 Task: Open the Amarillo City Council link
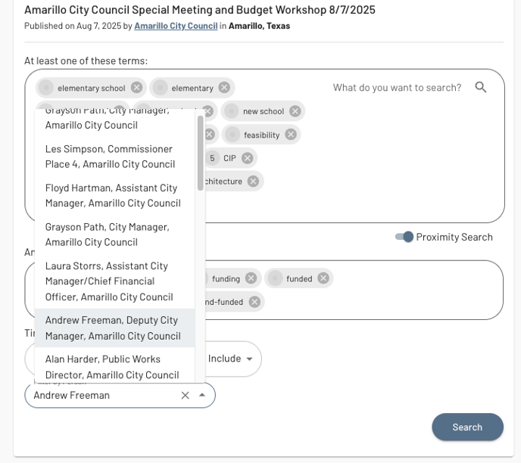(x=176, y=26)
